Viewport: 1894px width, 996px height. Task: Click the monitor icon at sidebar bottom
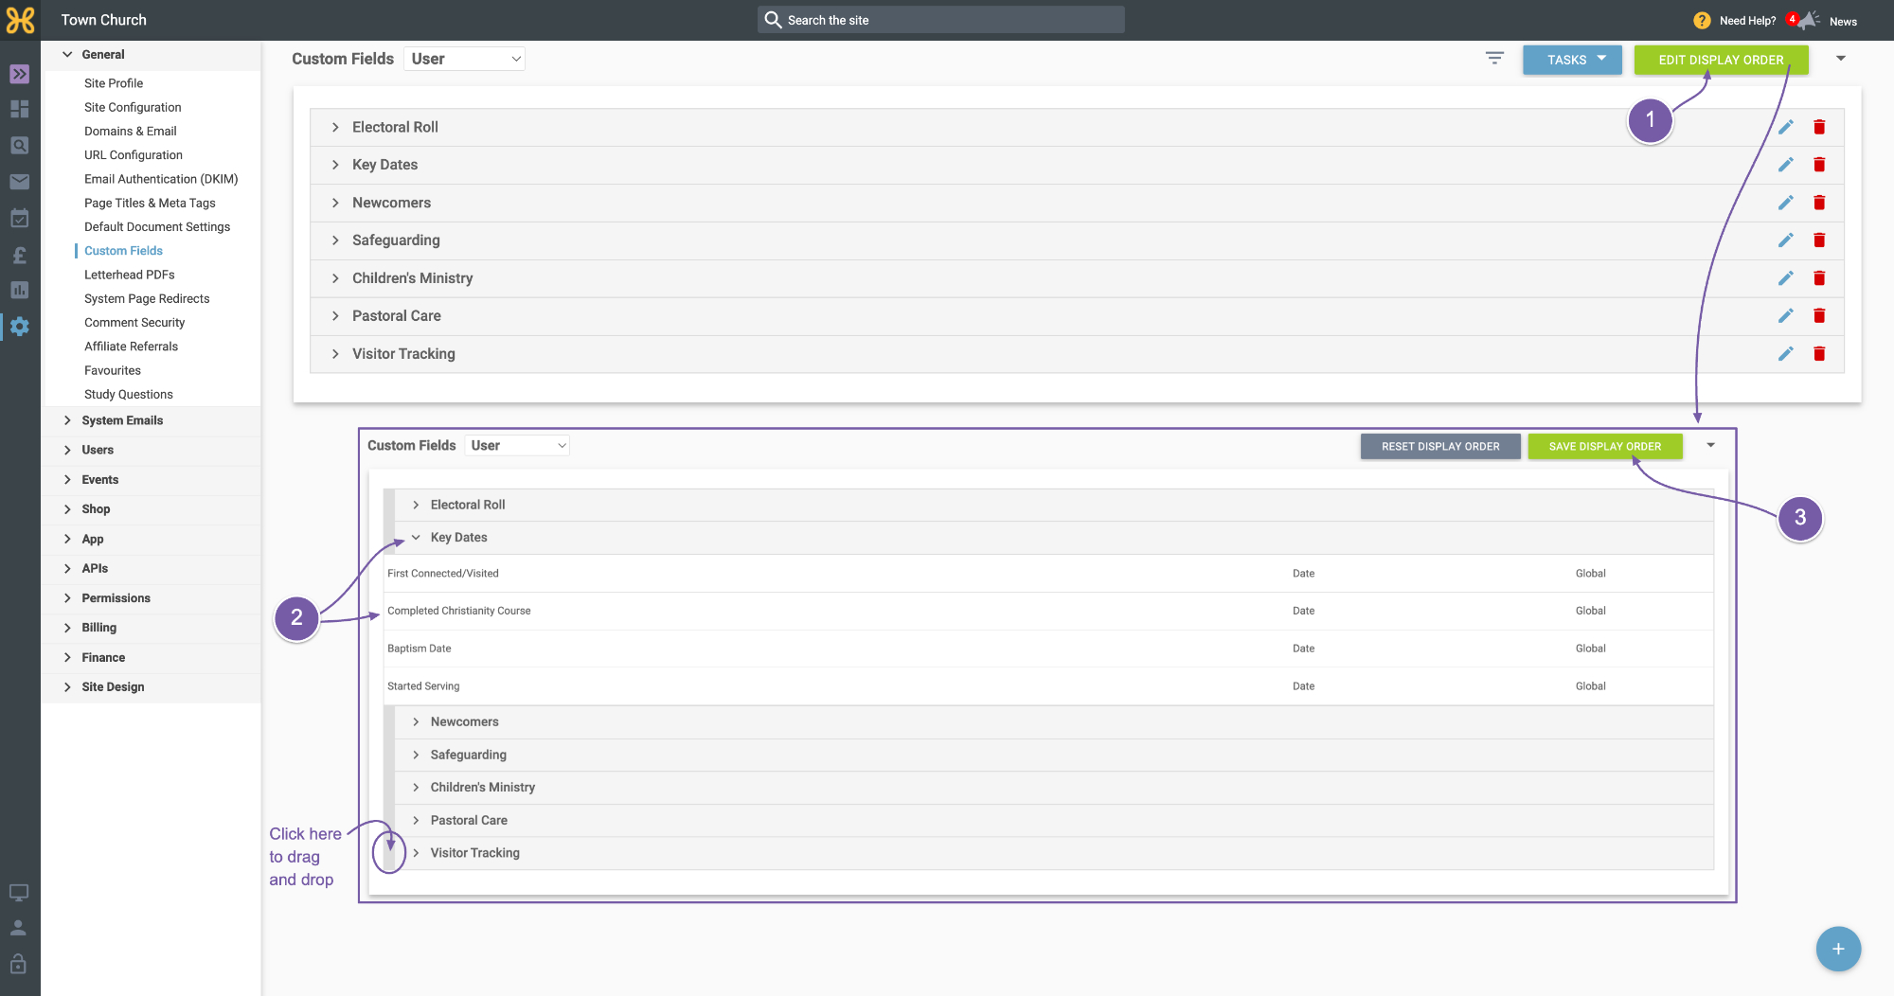pos(19,892)
